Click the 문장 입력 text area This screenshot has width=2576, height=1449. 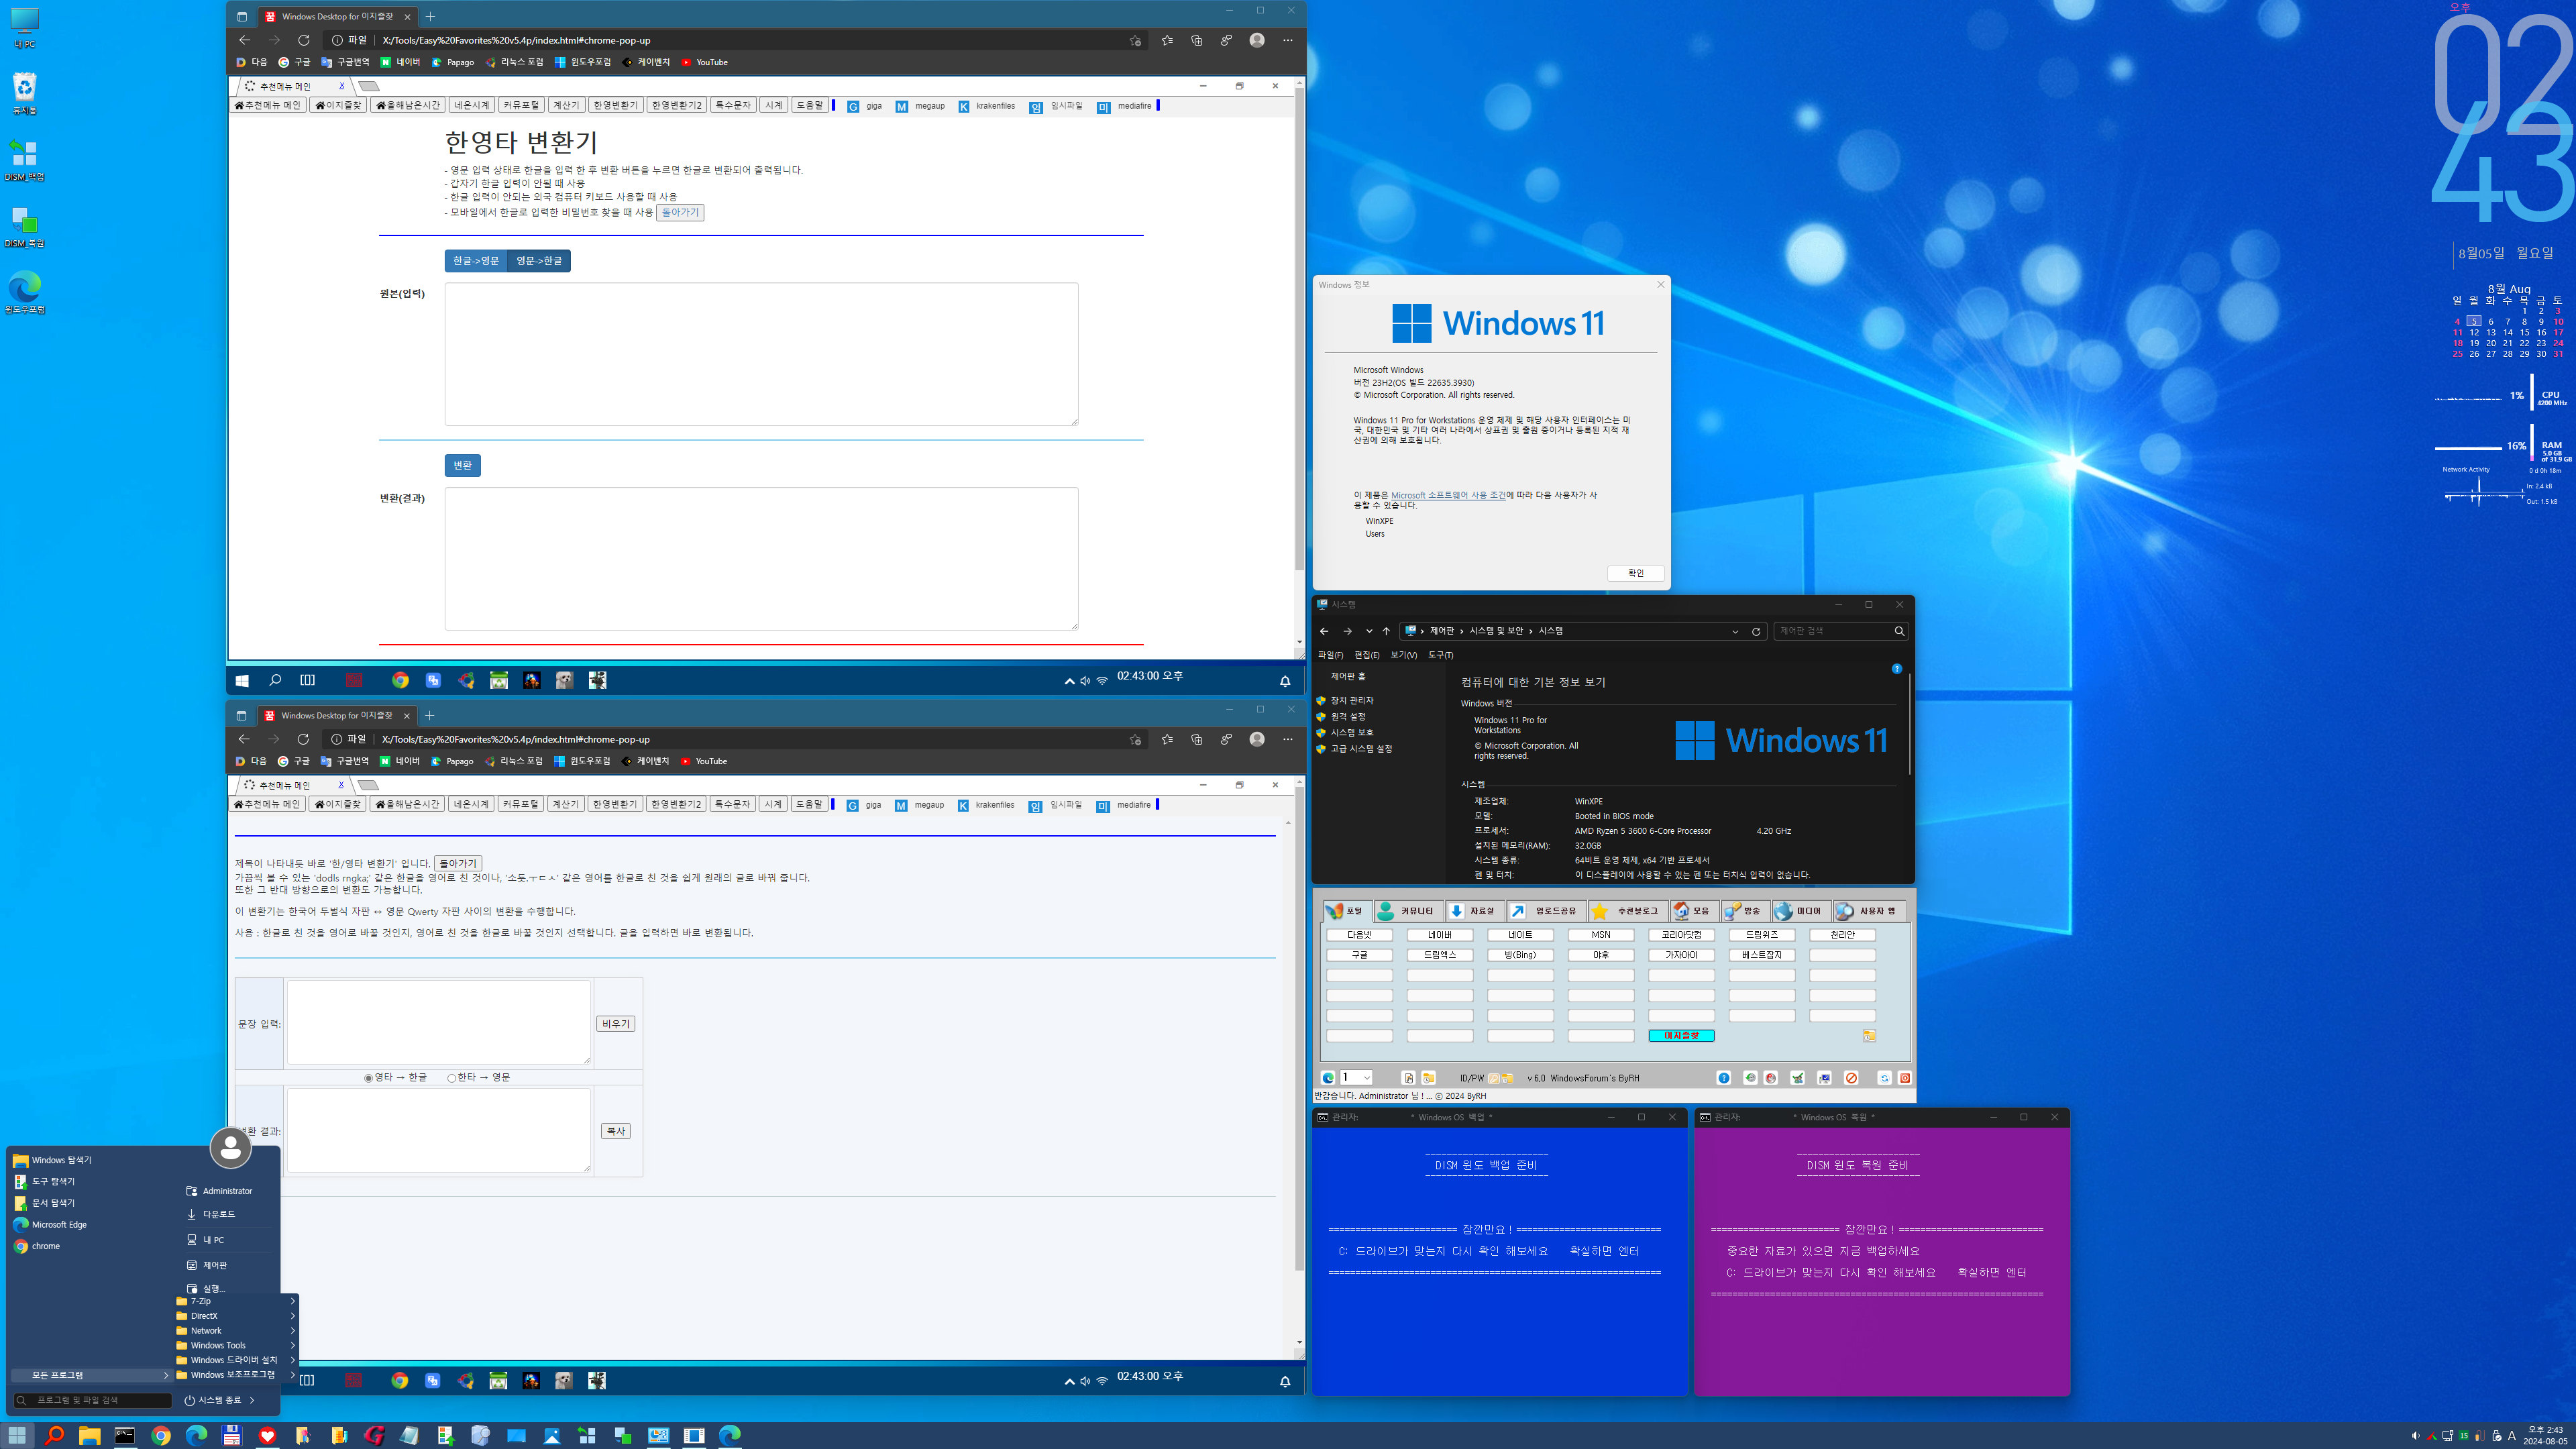pyautogui.click(x=439, y=1022)
